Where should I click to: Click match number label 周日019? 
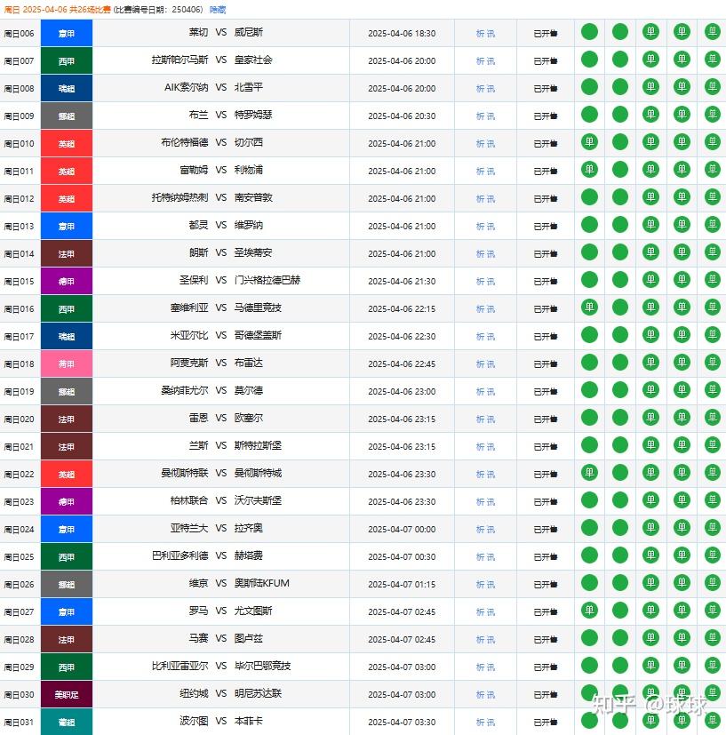[x=20, y=391]
